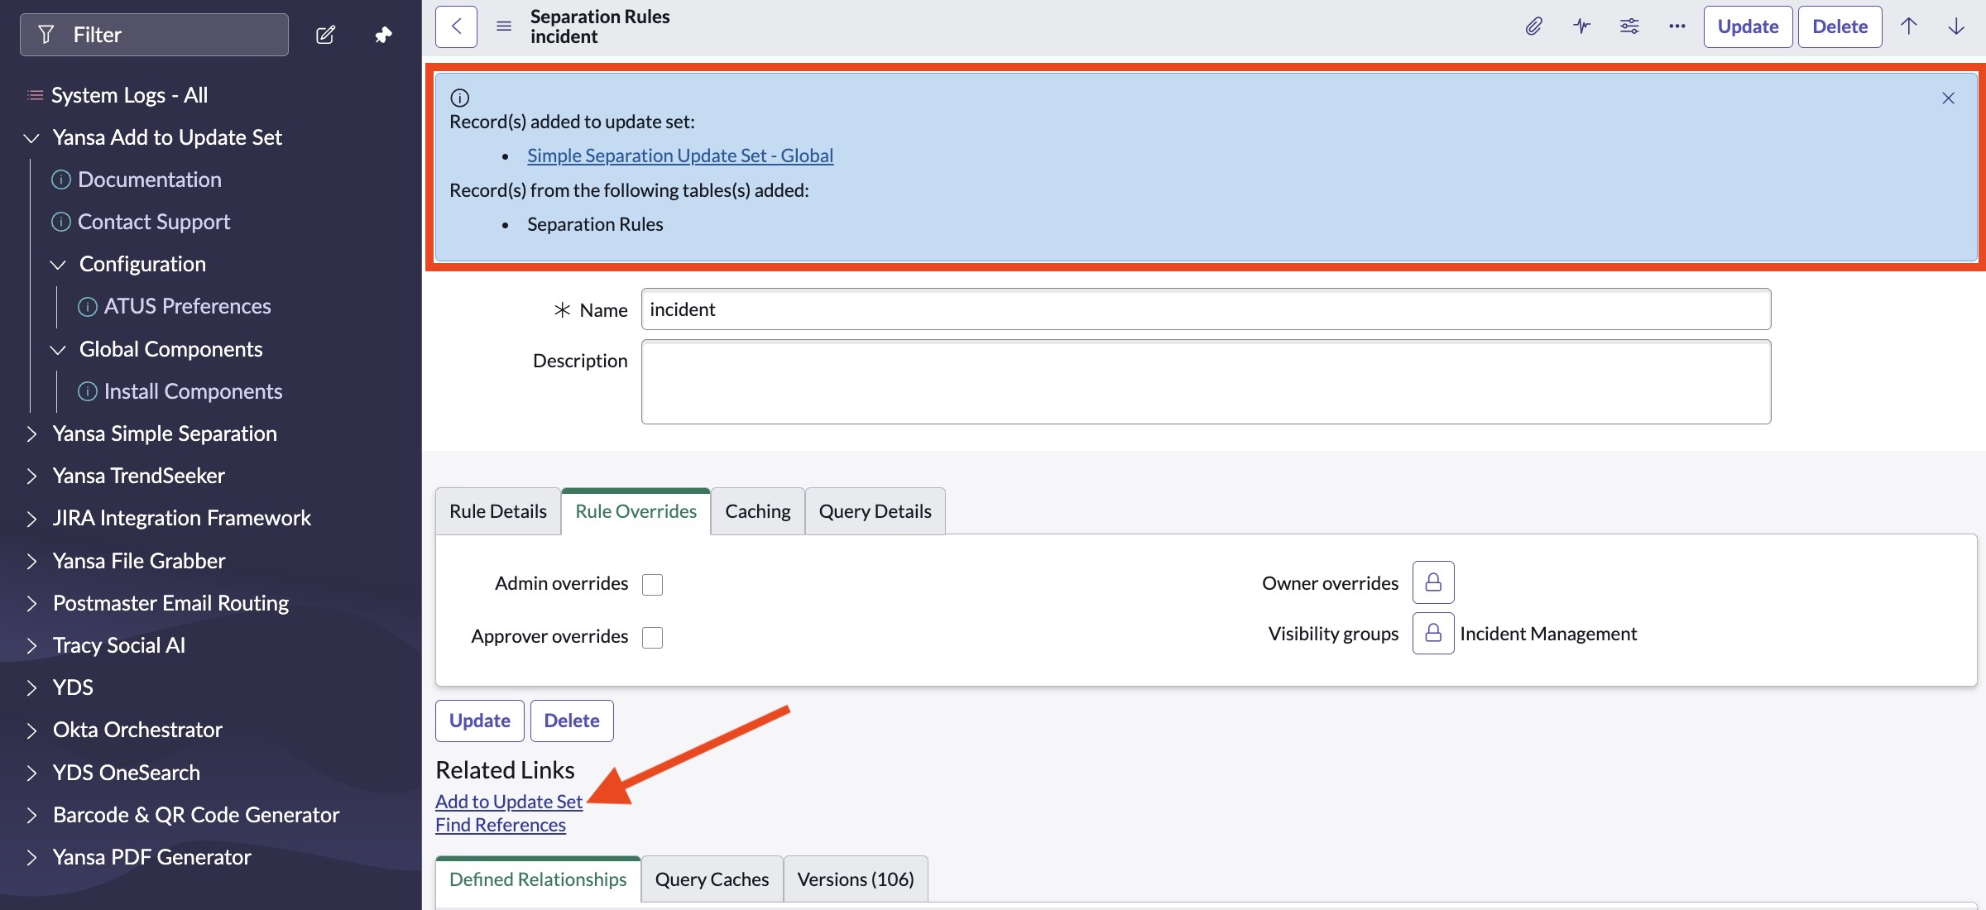Click the edit application menu pencil icon
This screenshot has width=1986, height=910.
(x=325, y=35)
